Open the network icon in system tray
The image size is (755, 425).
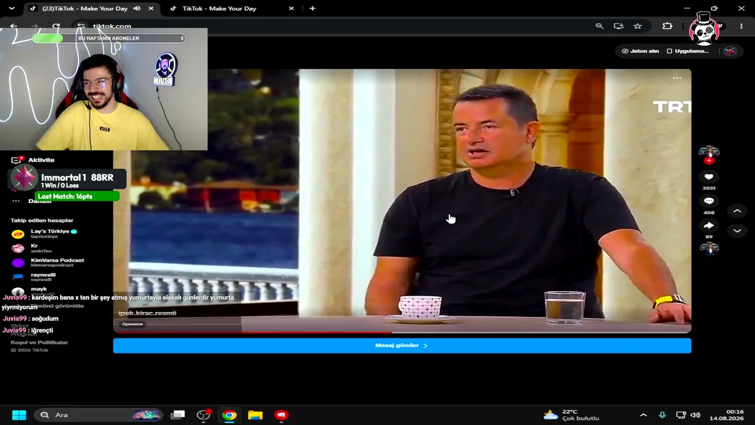point(681,415)
